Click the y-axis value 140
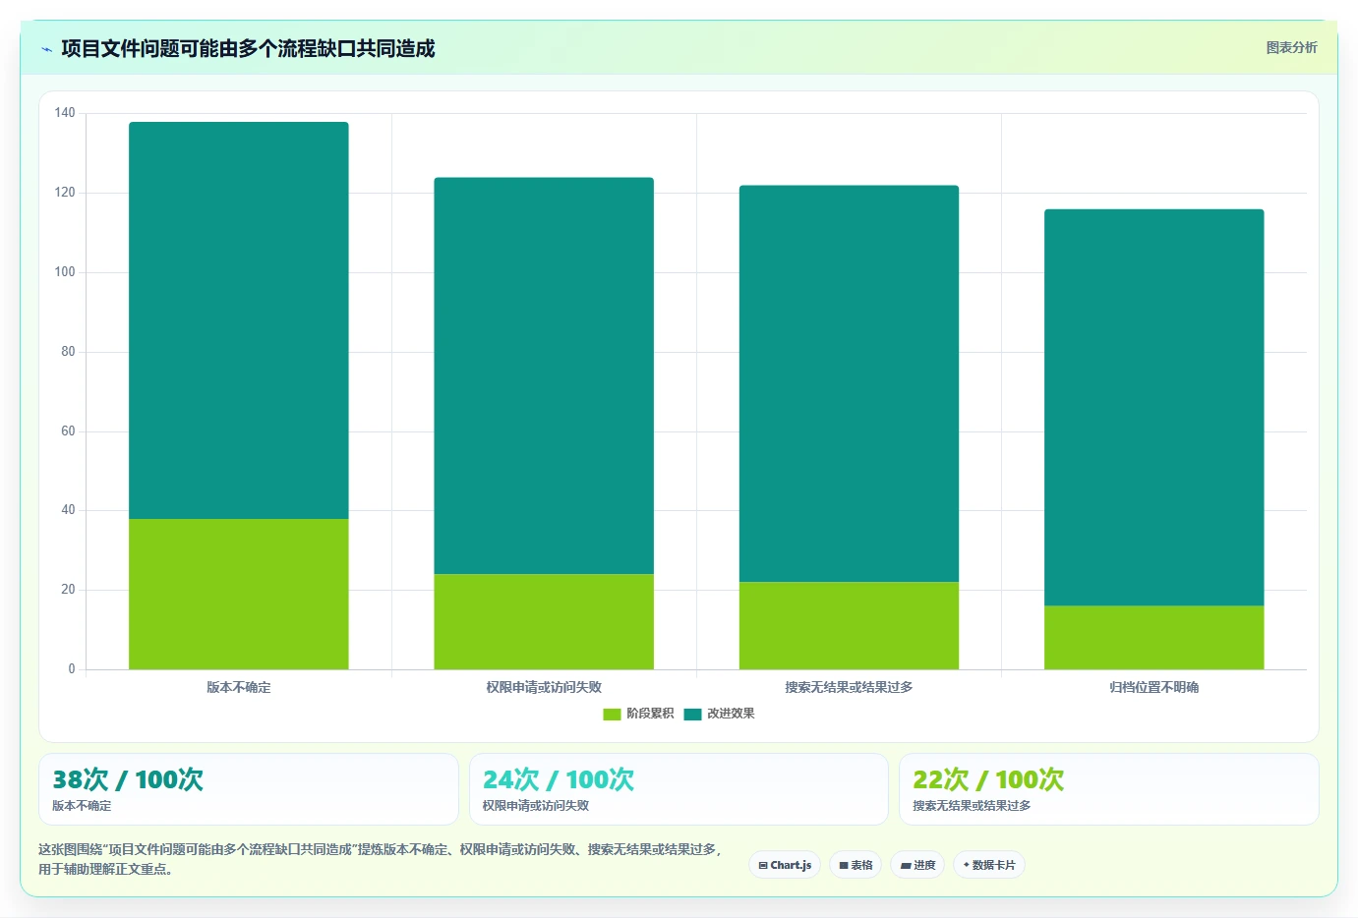The height and width of the screenshot is (918, 1358). [x=65, y=113]
